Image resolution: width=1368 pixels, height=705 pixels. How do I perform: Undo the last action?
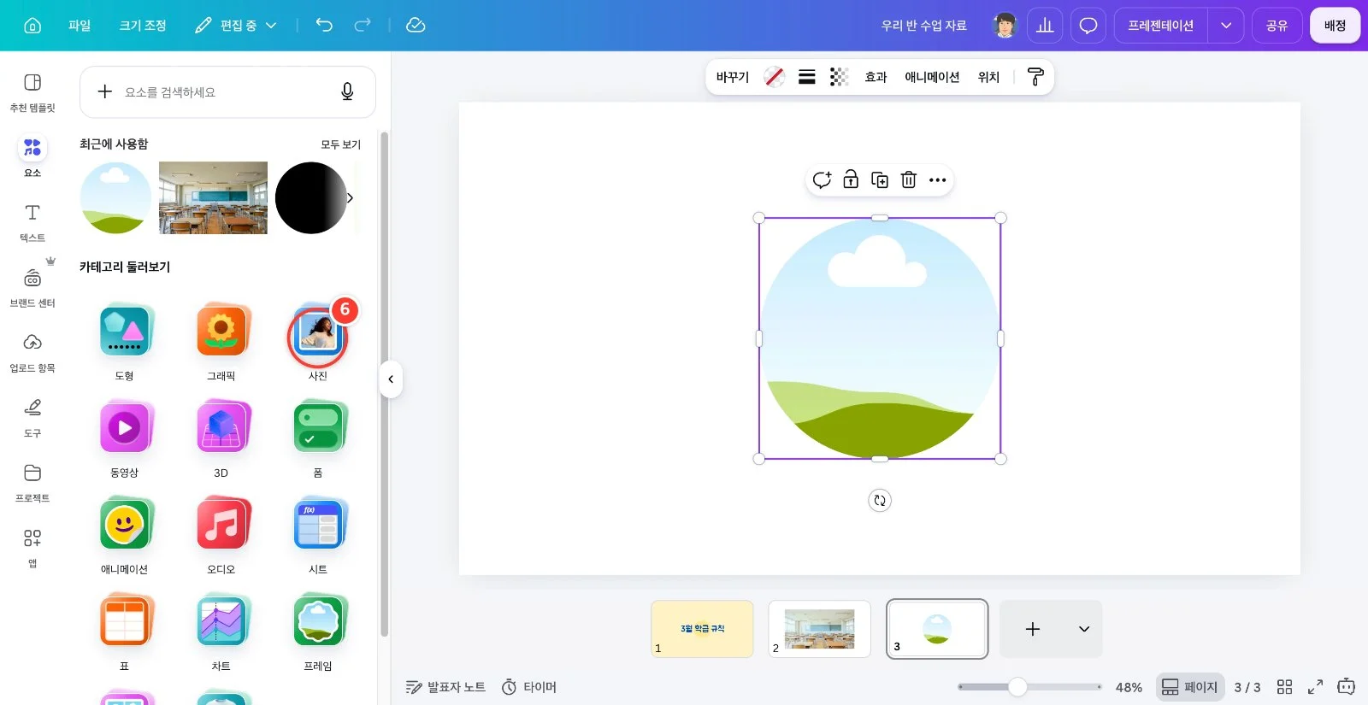(x=324, y=25)
